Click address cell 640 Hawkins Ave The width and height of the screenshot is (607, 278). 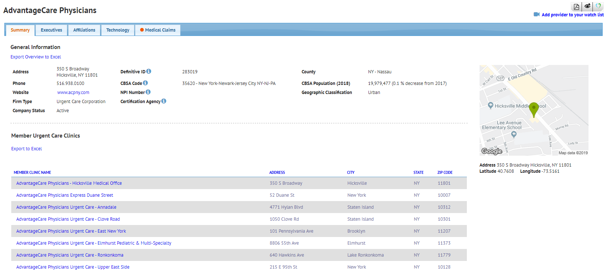287,255
